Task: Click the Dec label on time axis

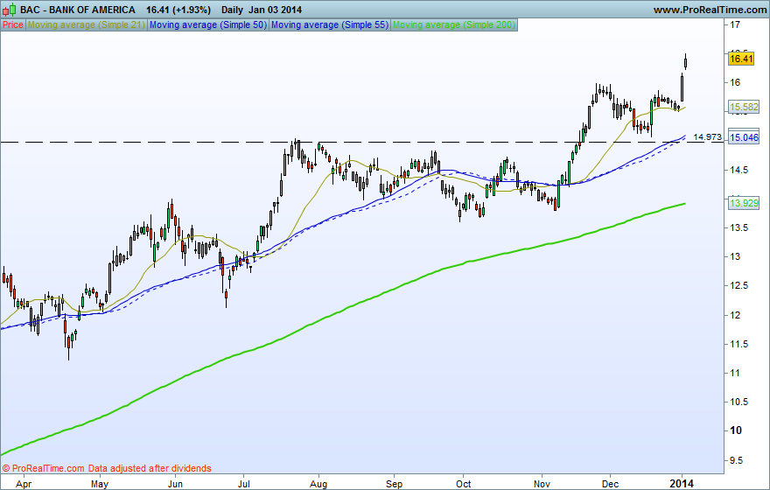Action: tap(611, 484)
